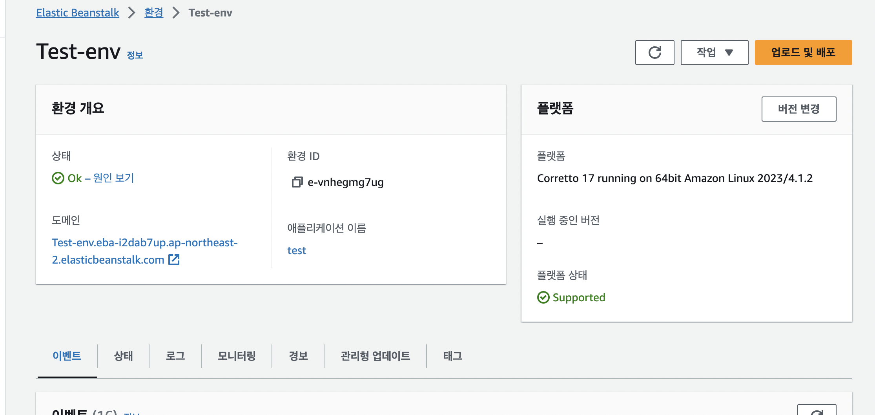Click the Supported platform status text
This screenshot has height=415, width=875.
click(x=579, y=297)
